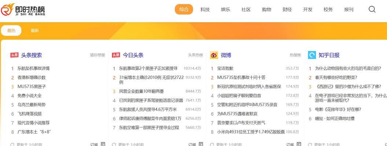Open 东航坠机事故详情 search item
This screenshot has width=387, height=146.
[34, 68]
